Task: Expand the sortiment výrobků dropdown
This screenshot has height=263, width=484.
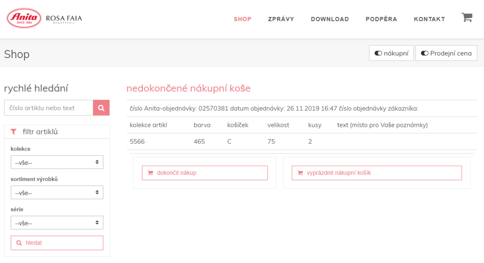Action: (x=57, y=192)
